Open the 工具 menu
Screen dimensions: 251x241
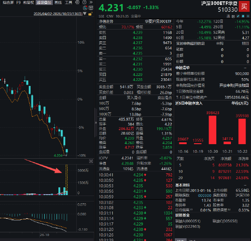tap(68, 2)
